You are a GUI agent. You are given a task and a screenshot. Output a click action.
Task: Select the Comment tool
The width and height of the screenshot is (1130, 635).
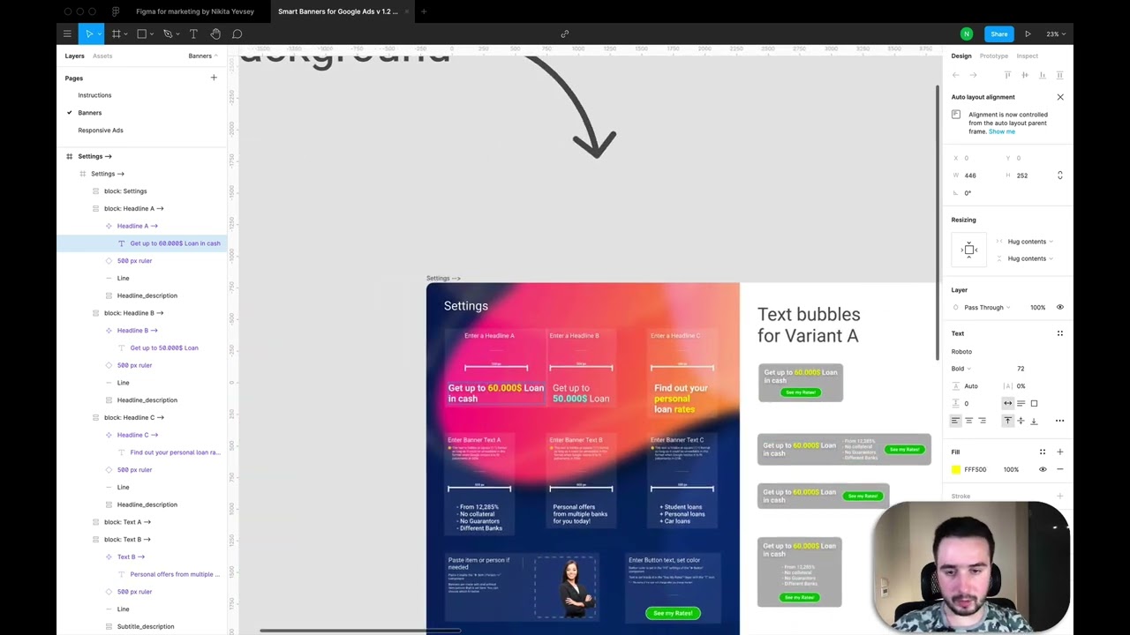237,34
